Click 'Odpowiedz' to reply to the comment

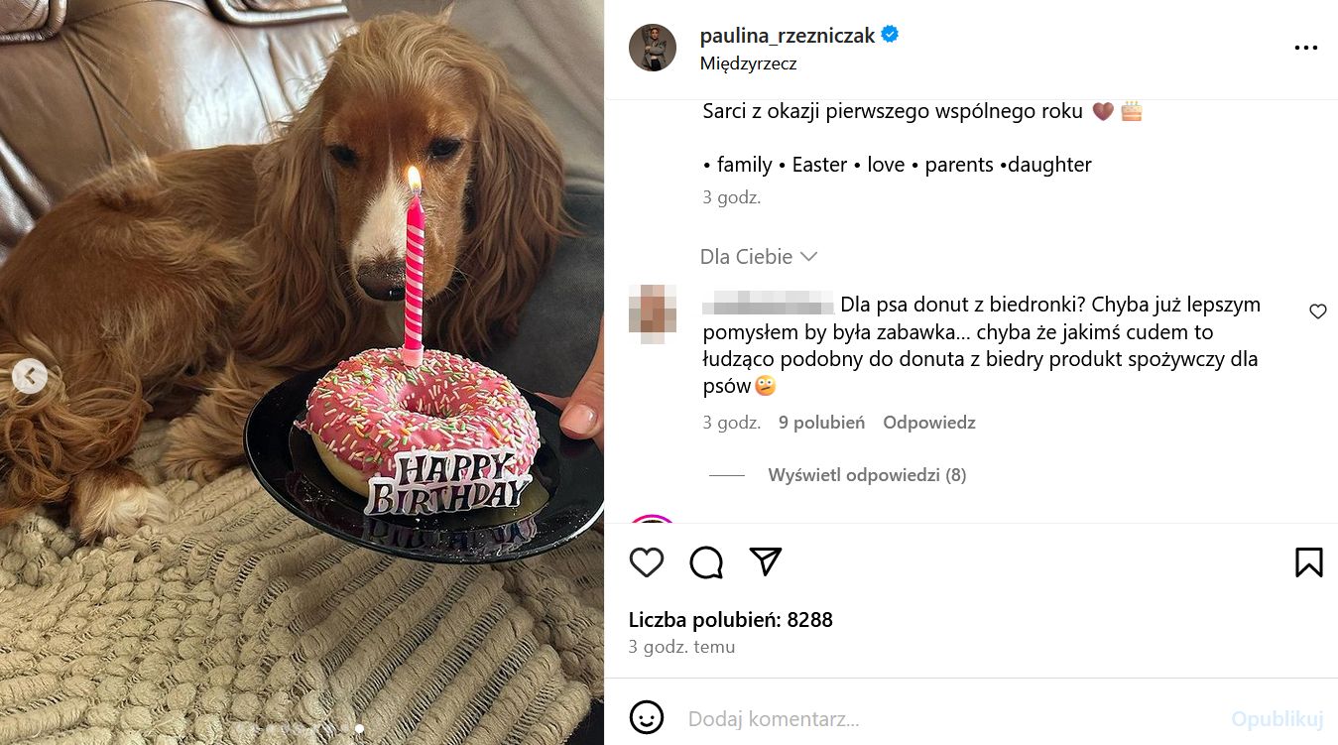point(929,423)
